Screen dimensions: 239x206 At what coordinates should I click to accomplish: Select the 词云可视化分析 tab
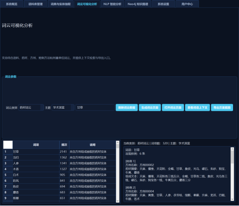click(x=87, y=4)
